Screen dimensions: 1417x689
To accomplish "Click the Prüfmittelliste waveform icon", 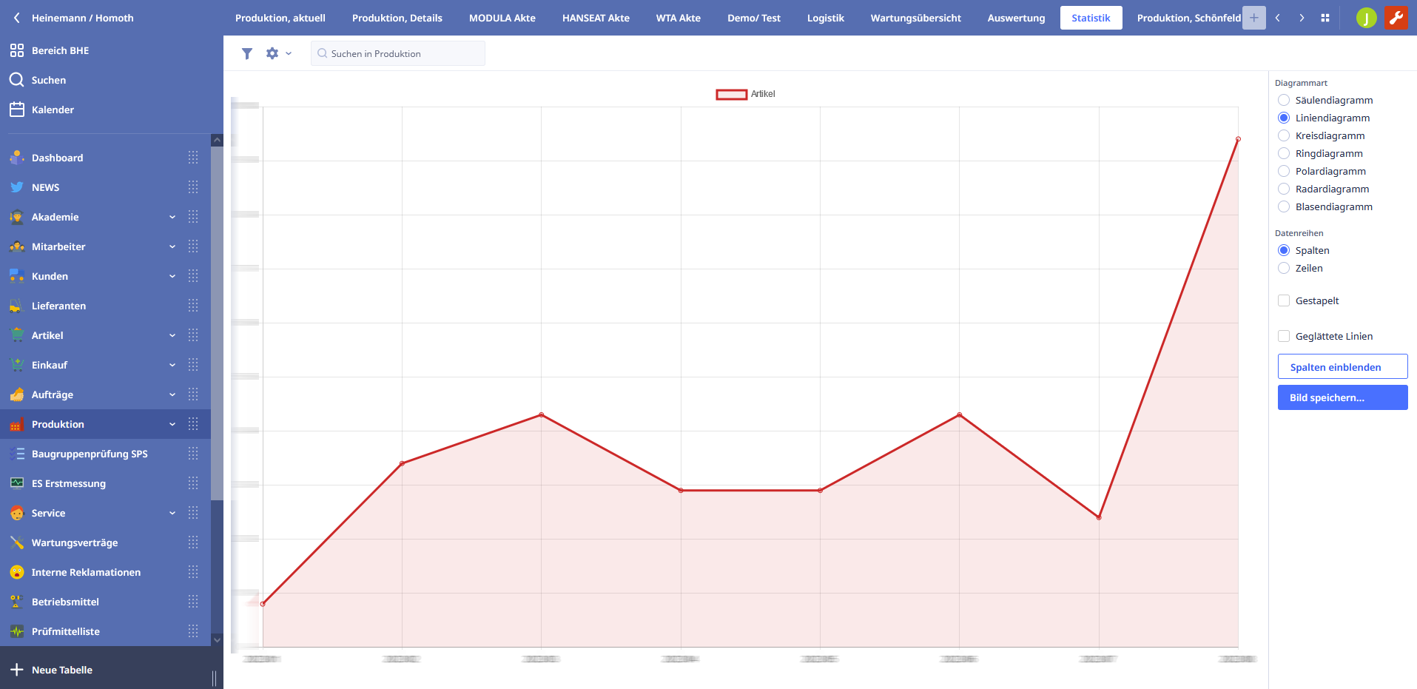I will click(17, 631).
